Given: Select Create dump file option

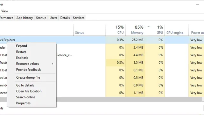Looking at the screenshot, I should point(28,77).
